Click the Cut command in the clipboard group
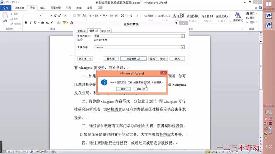Image resolution: width=275 pixels, height=154 pixels. [14, 14]
